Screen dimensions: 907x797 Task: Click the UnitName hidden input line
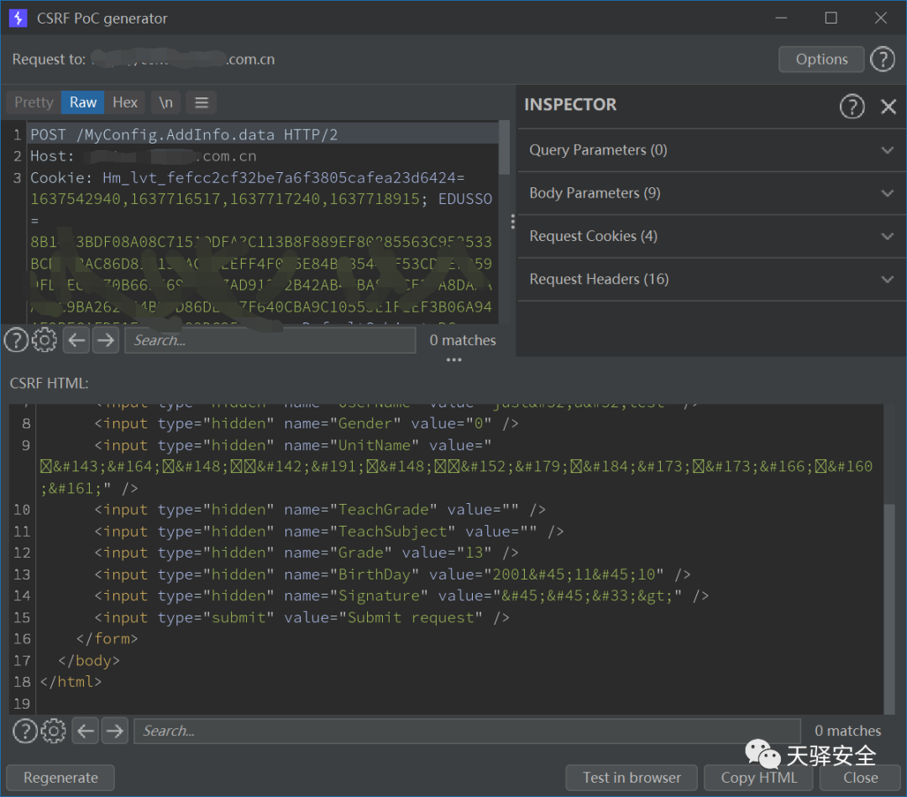pos(293,445)
